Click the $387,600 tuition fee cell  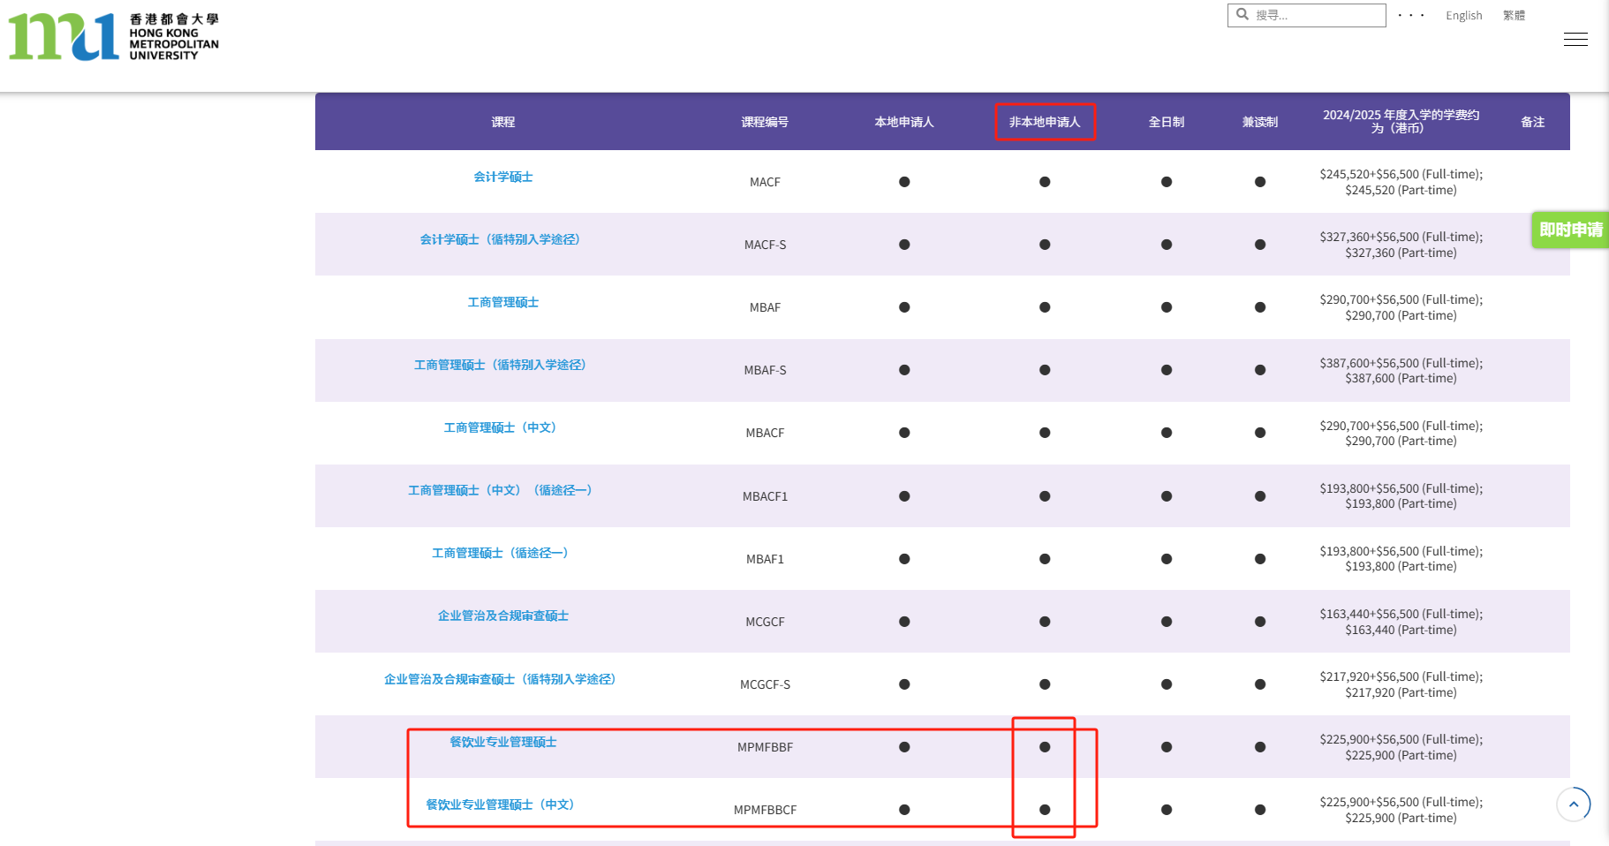pyautogui.click(x=1401, y=370)
